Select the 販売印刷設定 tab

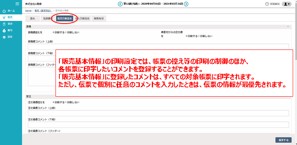coord(64,19)
